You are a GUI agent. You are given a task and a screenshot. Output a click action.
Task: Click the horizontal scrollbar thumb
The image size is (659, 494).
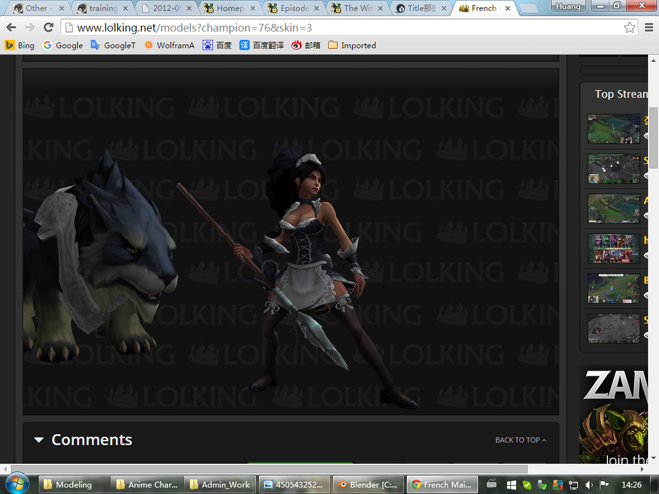269,469
